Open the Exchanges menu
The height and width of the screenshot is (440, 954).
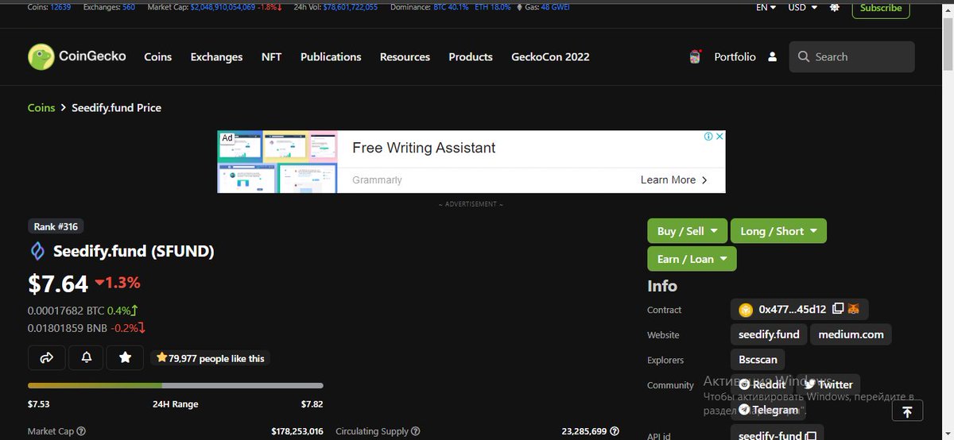(x=216, y=57)
